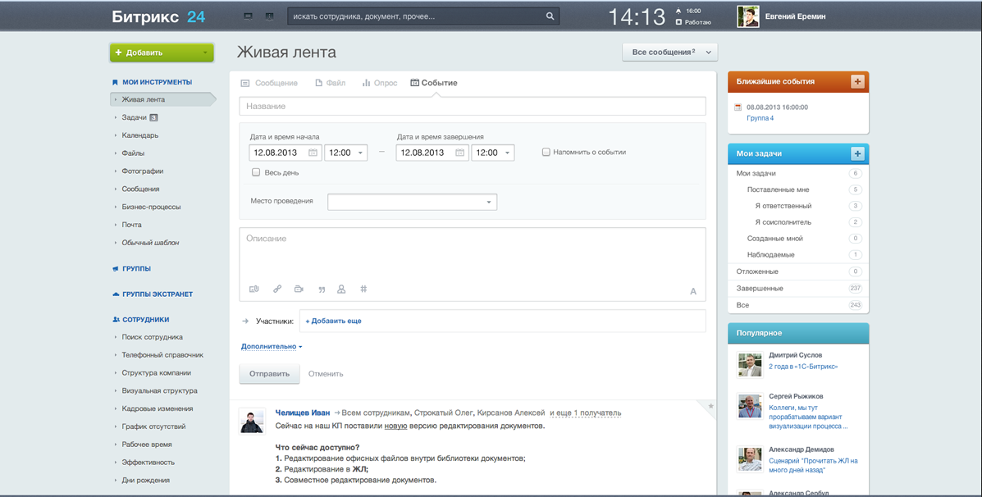Viewport: 982px width, 497px height.
Task: Open Дмитрий Суслов's avatar in Популярное
Action: (x=750, y=366)
